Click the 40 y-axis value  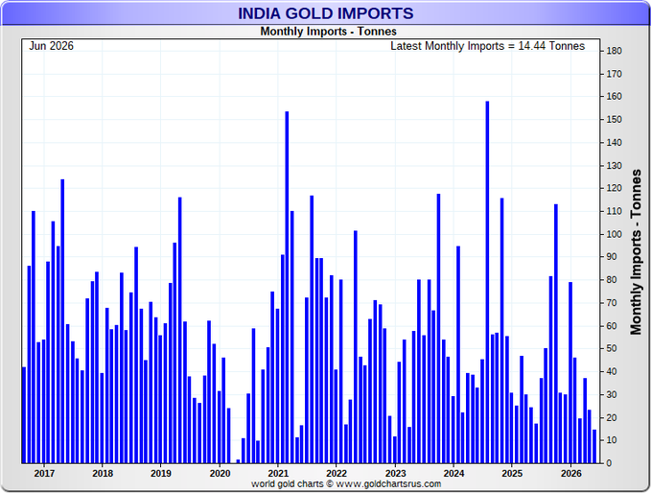tap(612, 371)
